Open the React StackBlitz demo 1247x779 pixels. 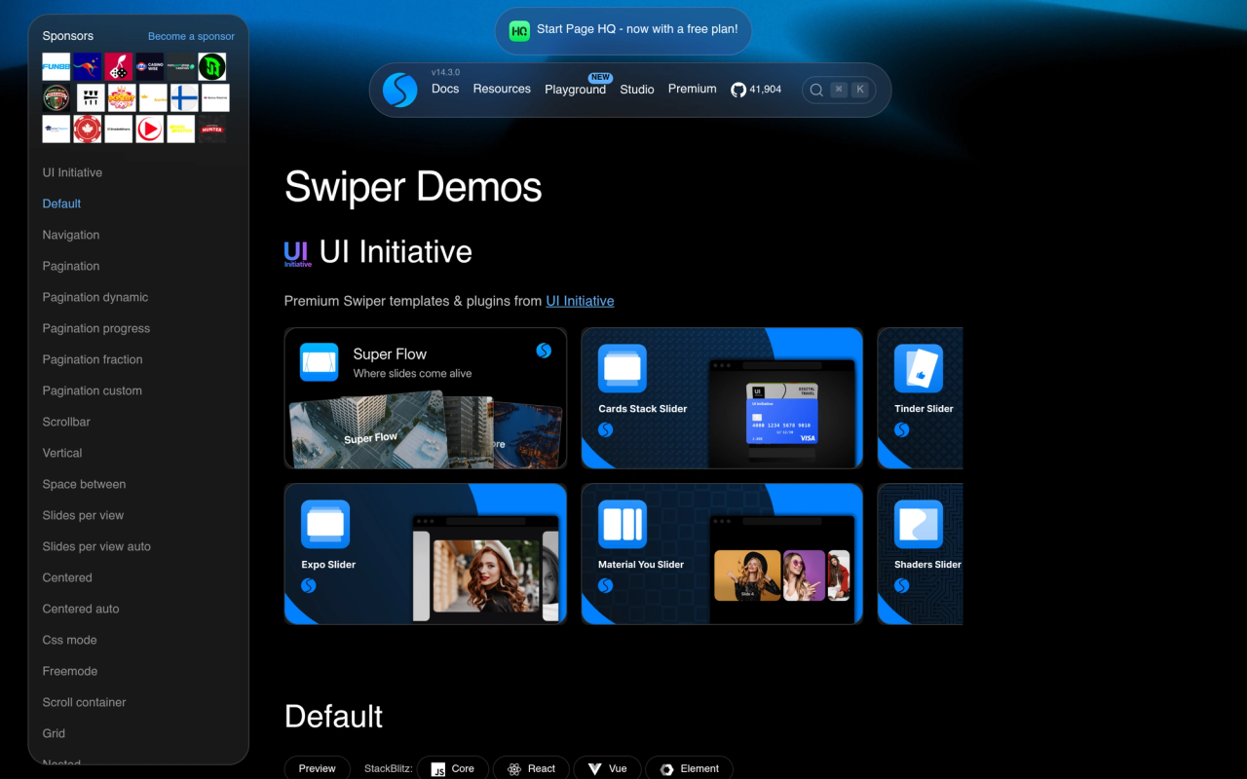[x=531, y=768]
